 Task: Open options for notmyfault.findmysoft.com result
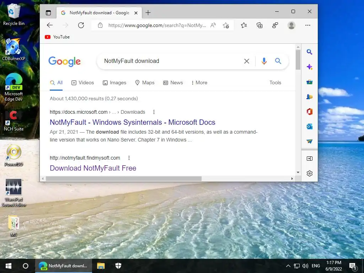point(129,158)
